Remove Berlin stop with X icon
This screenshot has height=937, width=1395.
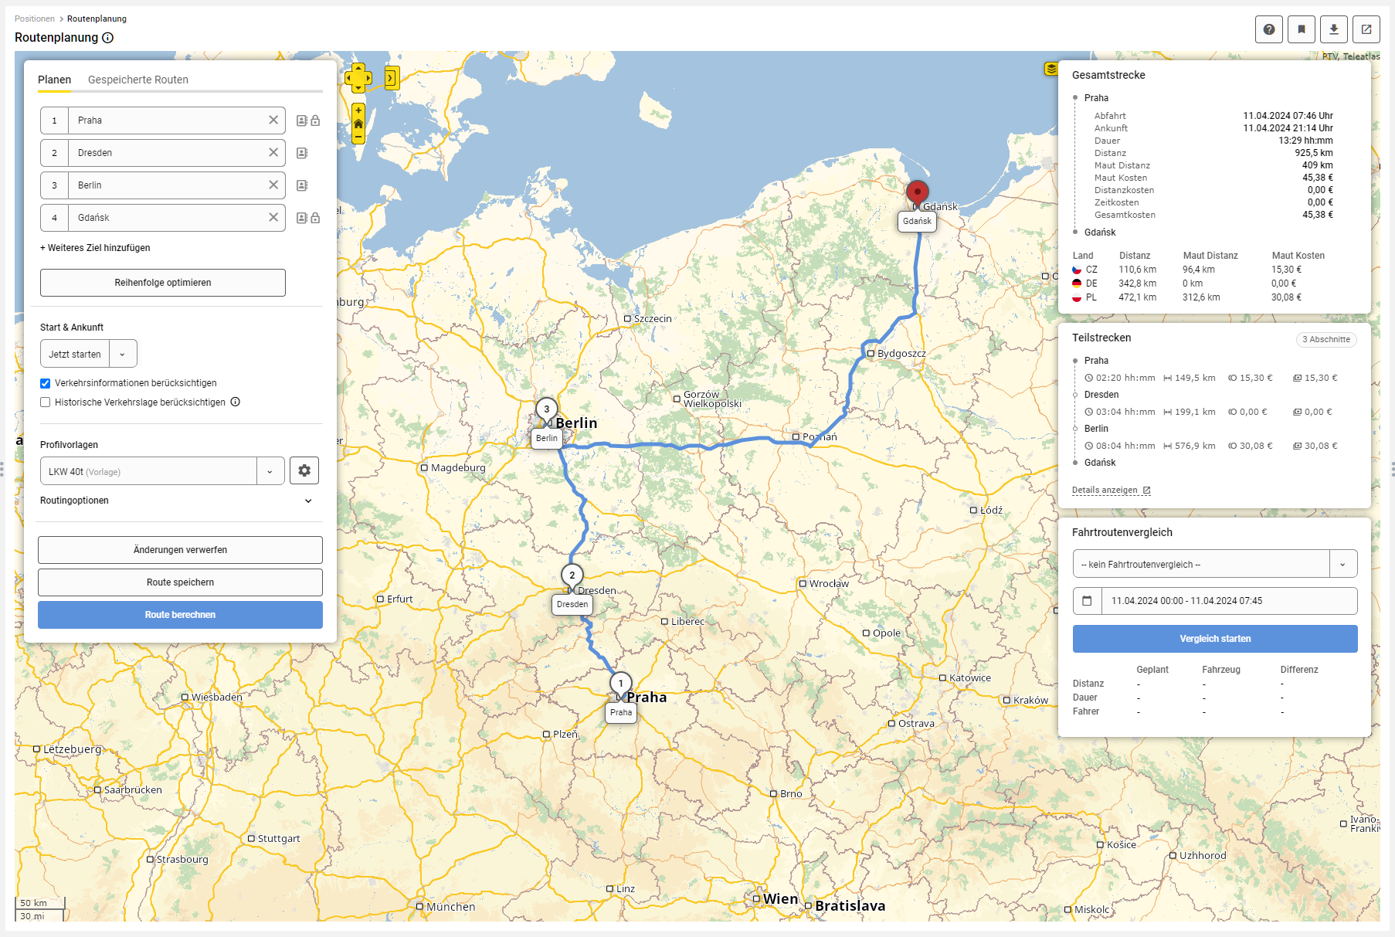coord(273,185)
